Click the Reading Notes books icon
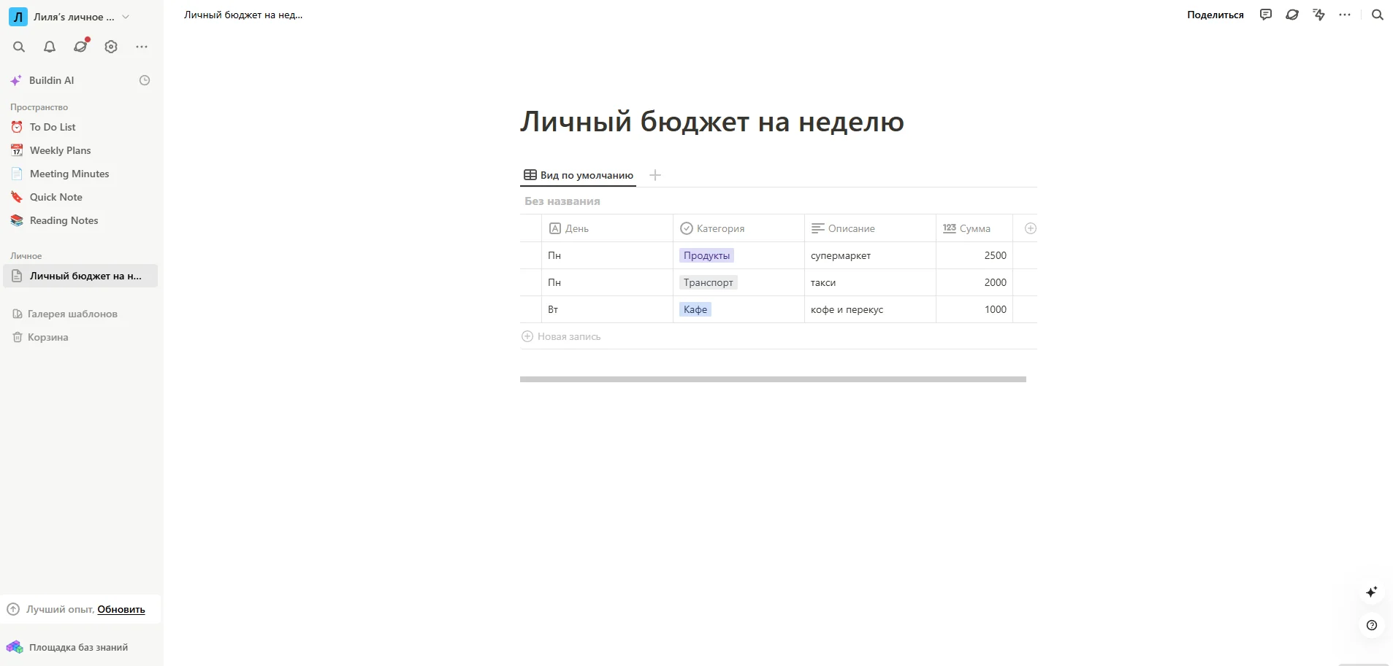Image resolution: width=1393 pixels, height=666 pixels. pyautogui.click(x=17, y=220)
